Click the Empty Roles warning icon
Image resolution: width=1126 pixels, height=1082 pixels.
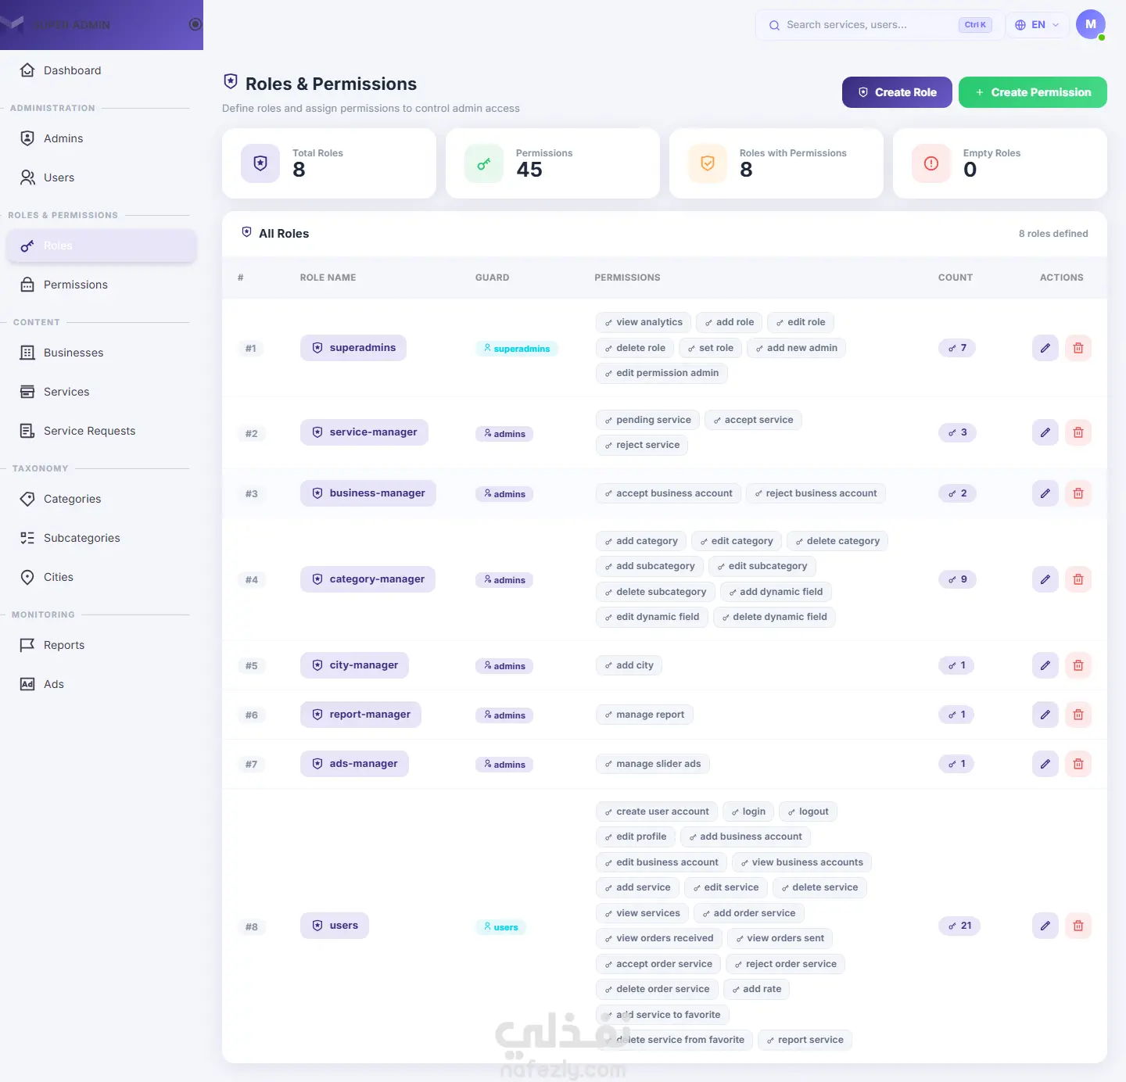pyautogui.click(x=931, y=163)
